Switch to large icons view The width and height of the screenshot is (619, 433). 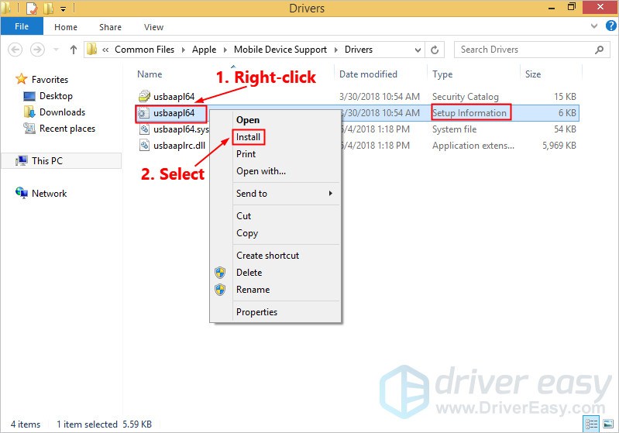tap(607, 424)
